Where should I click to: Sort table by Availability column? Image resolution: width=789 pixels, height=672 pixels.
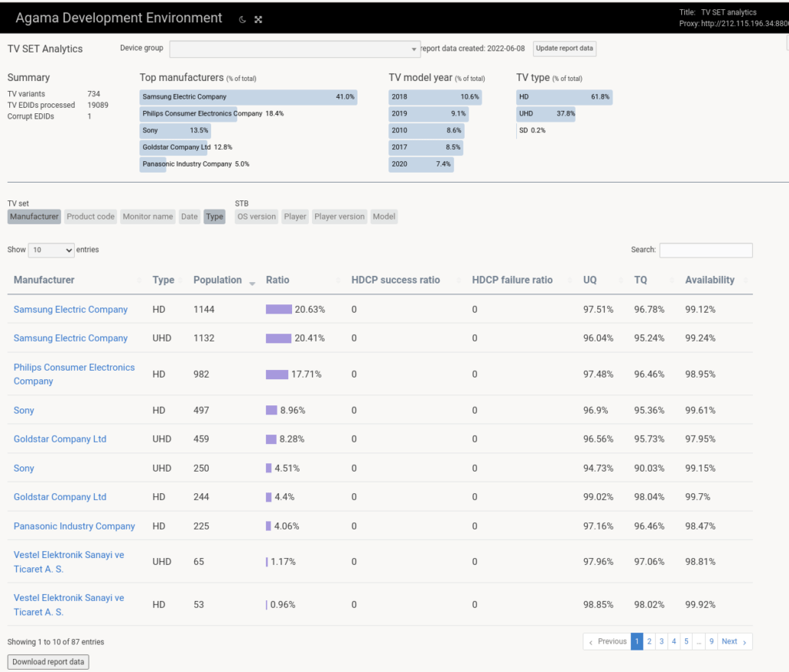pos(710,280)
